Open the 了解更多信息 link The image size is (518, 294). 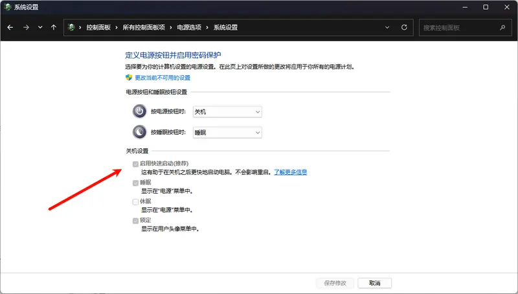290,172
